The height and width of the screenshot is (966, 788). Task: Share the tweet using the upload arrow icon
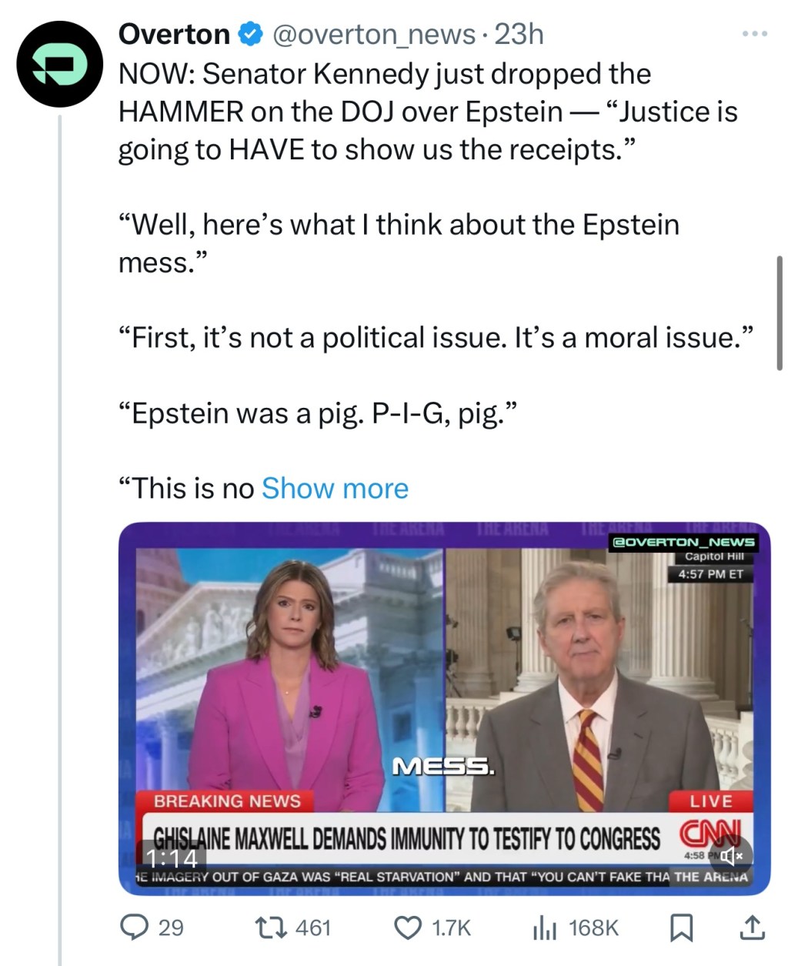click(x=751, y=927)
